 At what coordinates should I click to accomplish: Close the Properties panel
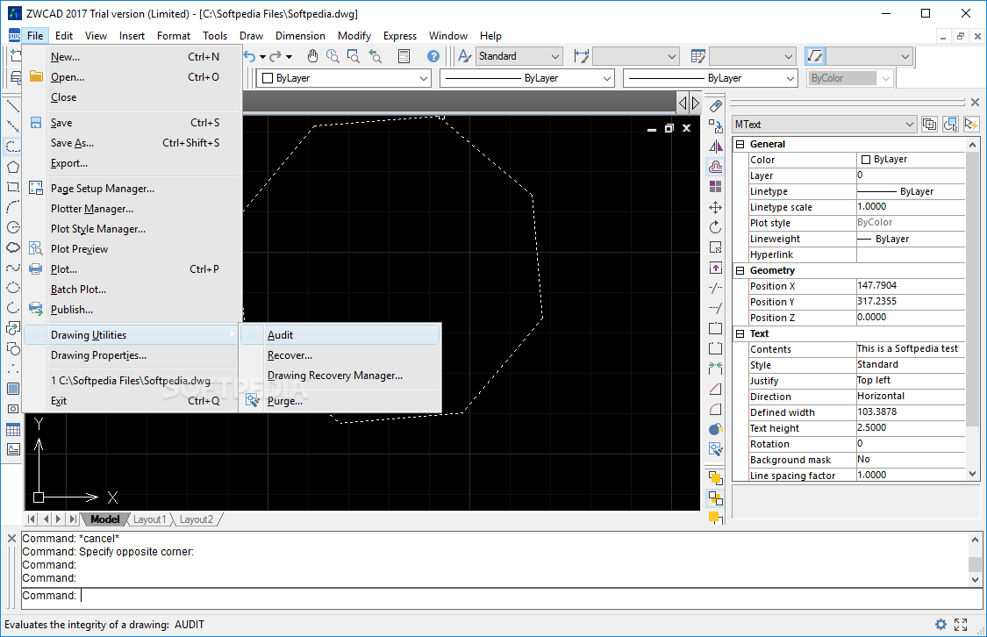coord(975,102)
